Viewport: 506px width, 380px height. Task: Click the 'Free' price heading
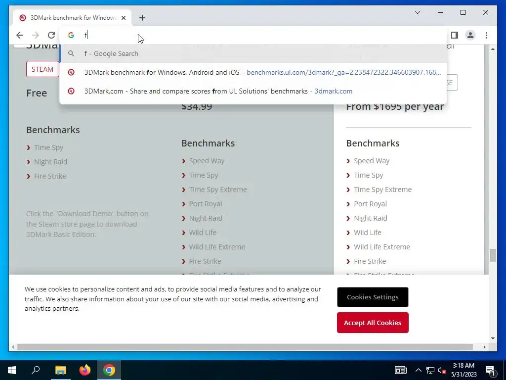click(37, 93)
